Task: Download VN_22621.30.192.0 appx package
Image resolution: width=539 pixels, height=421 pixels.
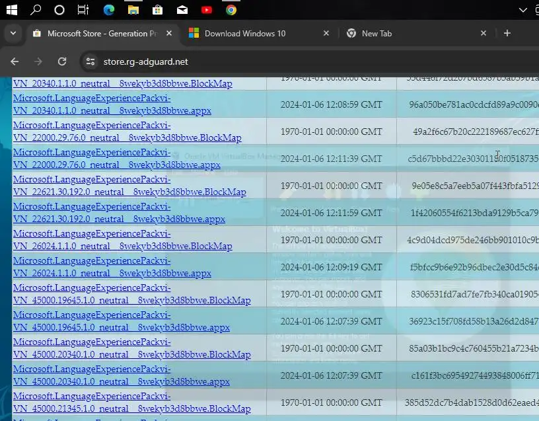Action: (120, 213)
